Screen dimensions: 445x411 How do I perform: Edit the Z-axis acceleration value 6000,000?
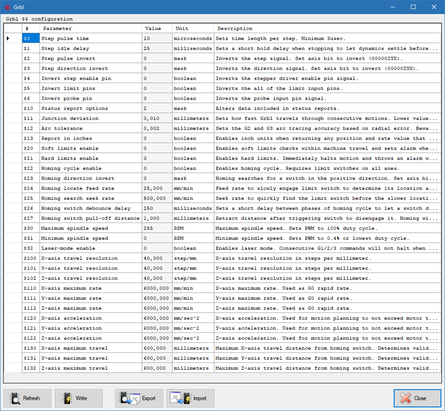[x=157, y=338]
